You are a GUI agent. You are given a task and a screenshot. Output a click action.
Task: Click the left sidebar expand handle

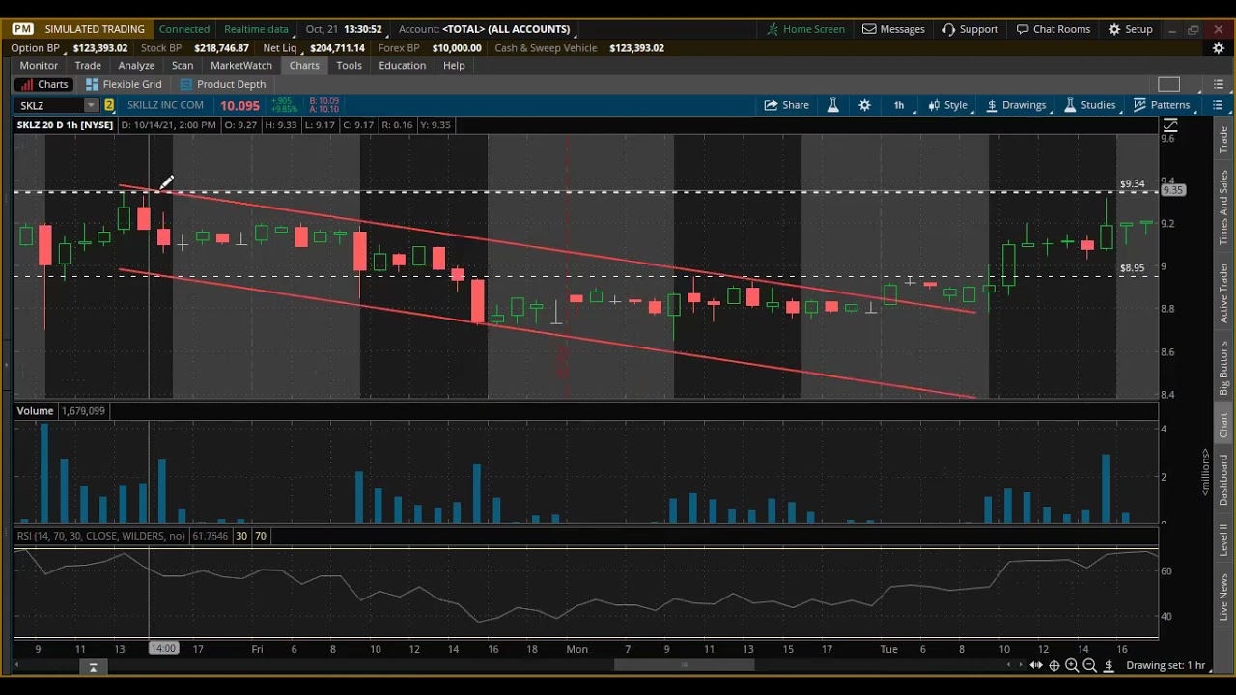[6, 365]
